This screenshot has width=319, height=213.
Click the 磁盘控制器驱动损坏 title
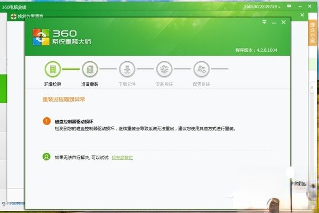pos(74,122)
